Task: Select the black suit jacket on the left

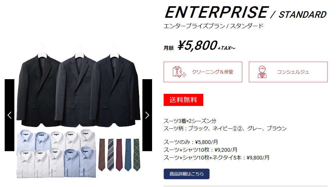Action: point(39,90)
